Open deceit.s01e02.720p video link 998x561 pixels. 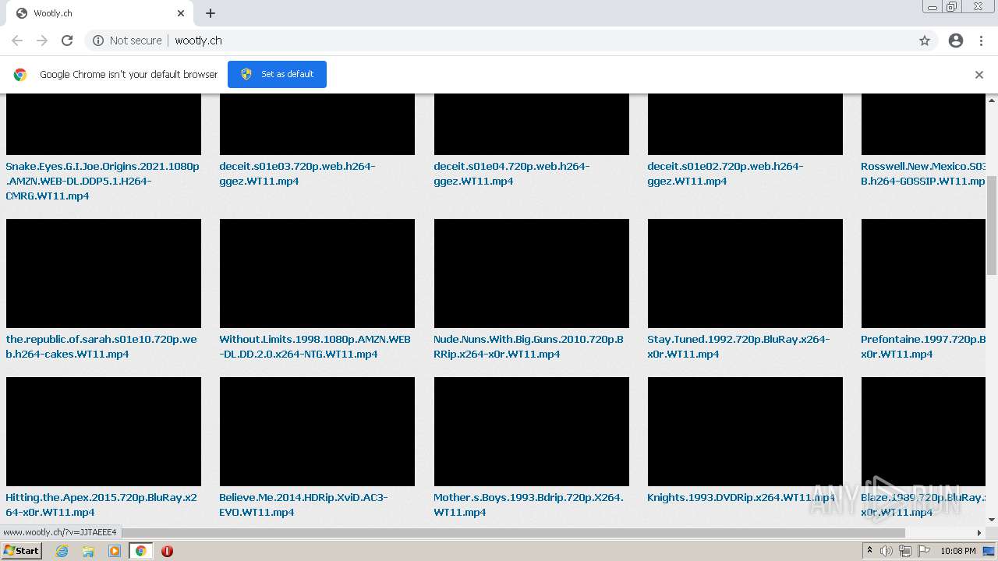point(725,174)
